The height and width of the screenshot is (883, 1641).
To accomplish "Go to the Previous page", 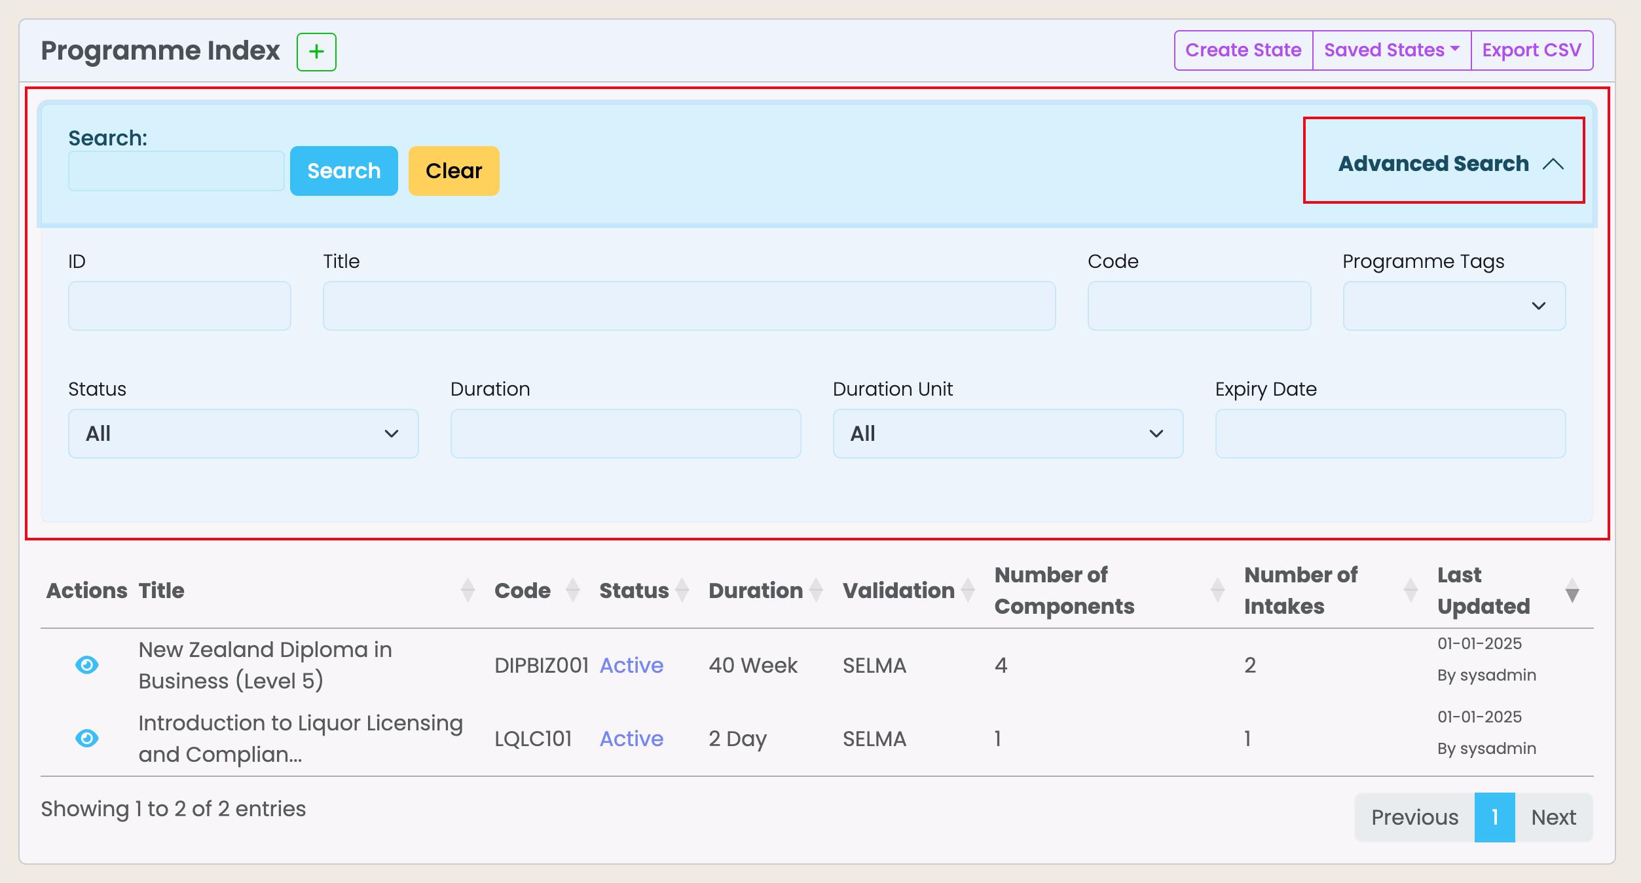I will coord(1414,817).
